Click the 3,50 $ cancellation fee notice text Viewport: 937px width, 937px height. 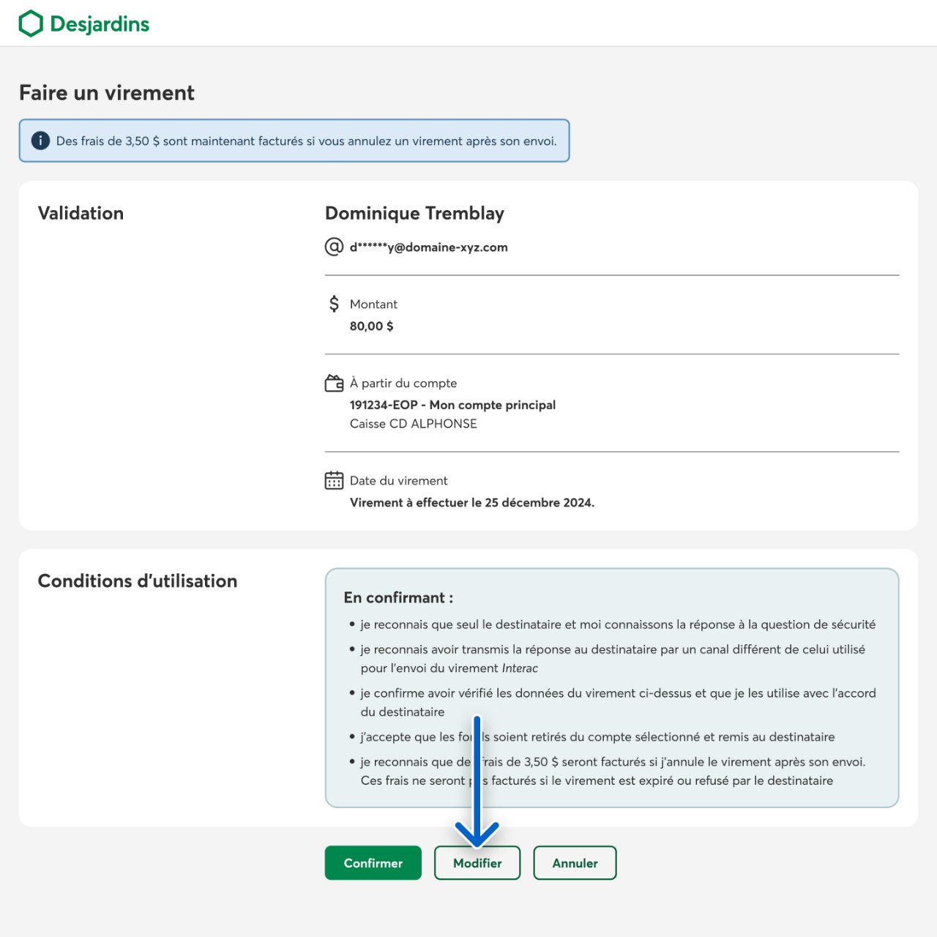pos(306,141)
